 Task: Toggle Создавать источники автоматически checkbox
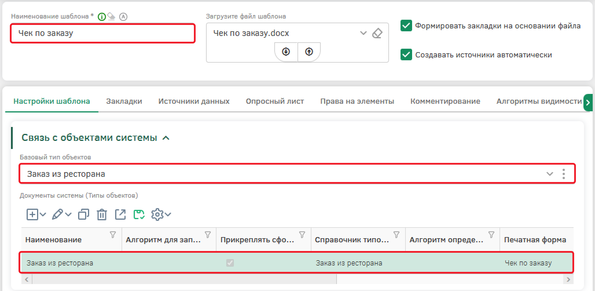click(406, 55)
